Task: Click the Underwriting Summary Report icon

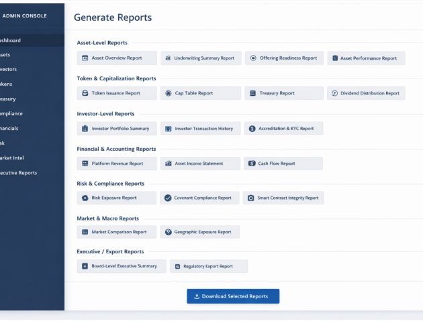Action: point(169,58)
